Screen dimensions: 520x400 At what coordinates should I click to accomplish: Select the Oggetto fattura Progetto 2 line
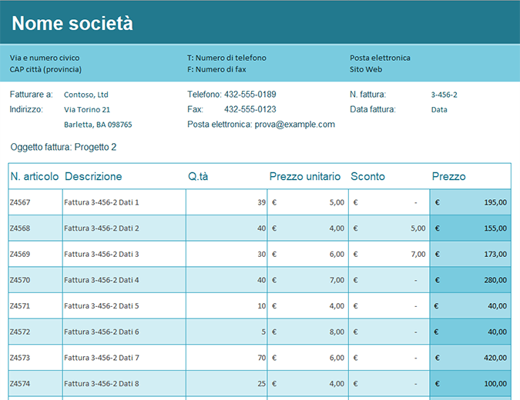click(64, 147)
